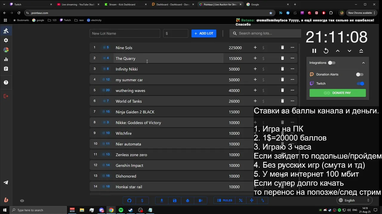Delete The Quarry lot

[282, 58]
